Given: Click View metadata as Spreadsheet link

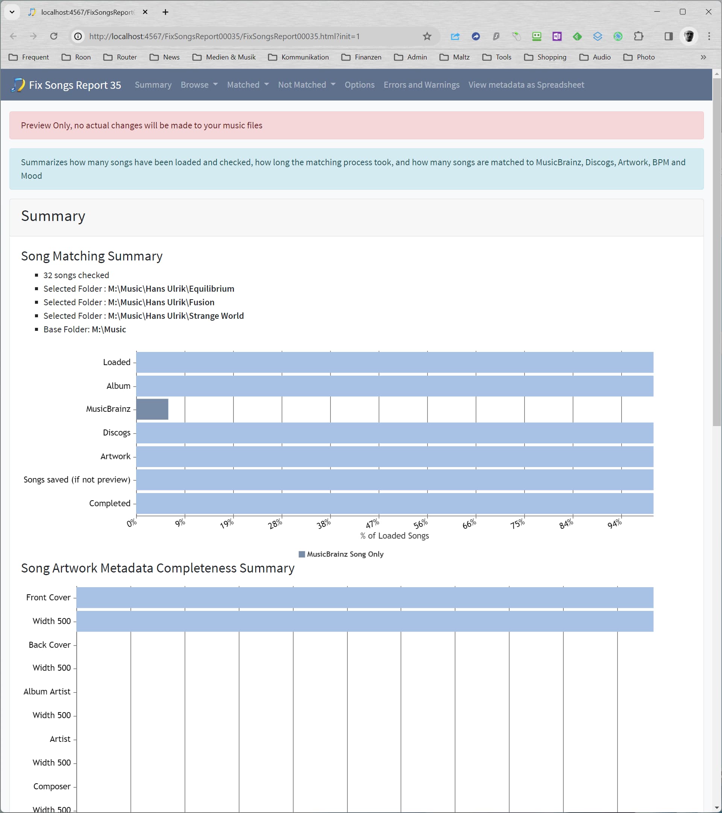Looking at the screenshot, I should (x=526, y=85).
